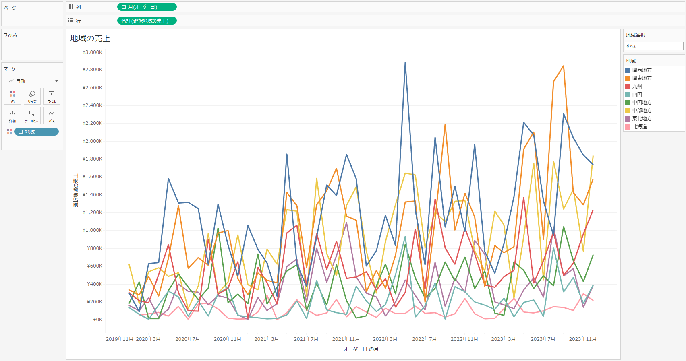Click the 地域選択 parameter input showing すべて
686x361 pixels.
(x=653, y=46)
